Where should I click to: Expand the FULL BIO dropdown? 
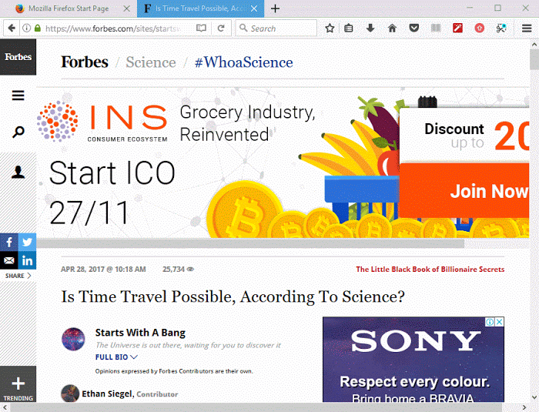click(116, 357)
